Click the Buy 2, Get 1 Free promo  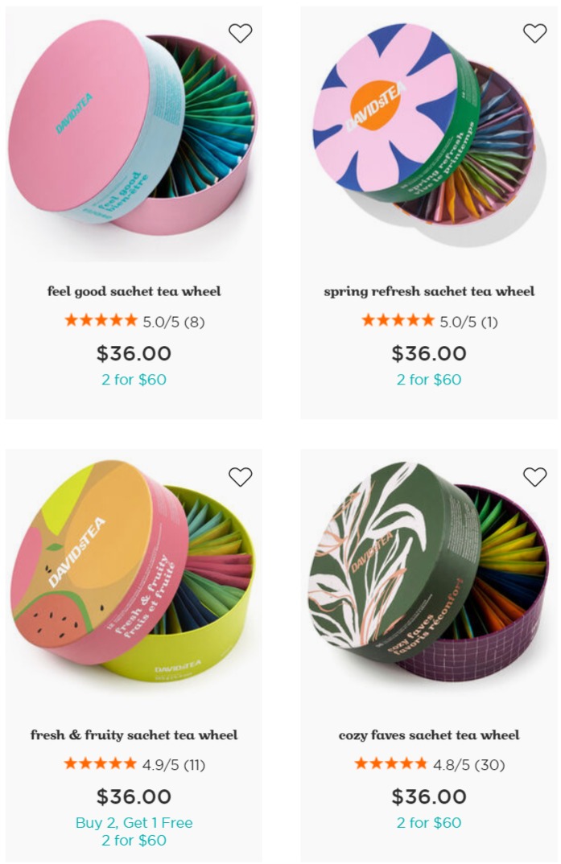point(134,823)
